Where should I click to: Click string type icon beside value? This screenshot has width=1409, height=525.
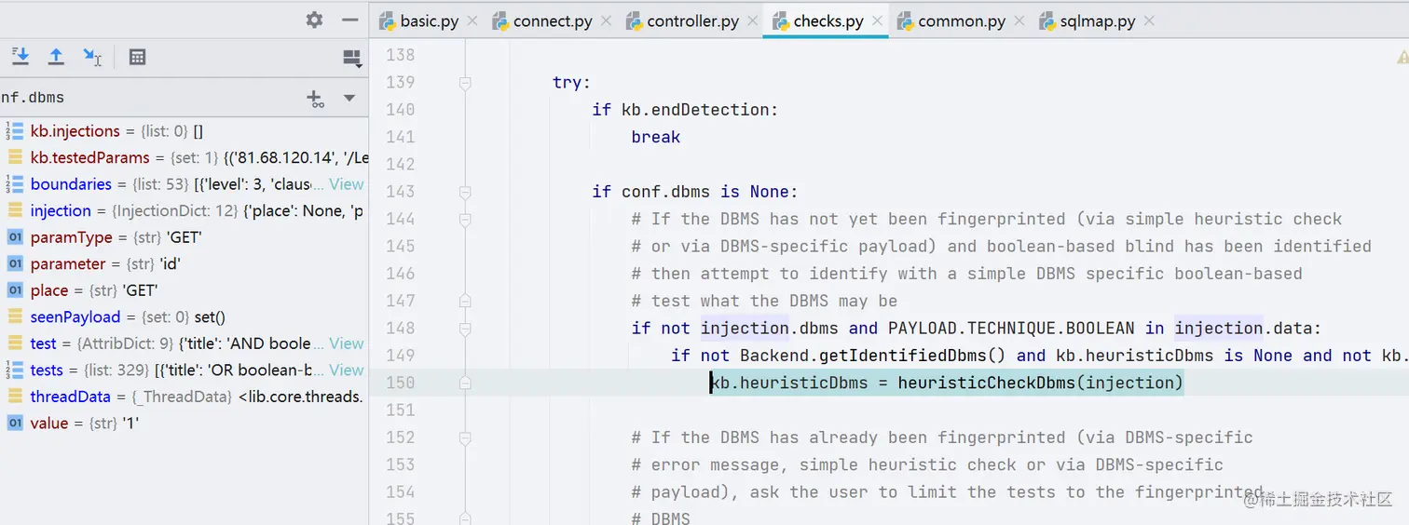[x=14, y=423]
